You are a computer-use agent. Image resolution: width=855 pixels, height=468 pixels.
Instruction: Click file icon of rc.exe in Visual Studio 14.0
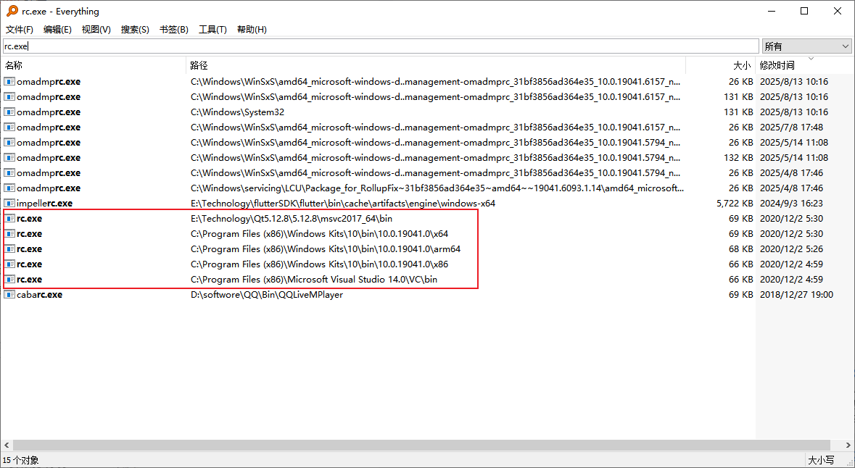9,280
